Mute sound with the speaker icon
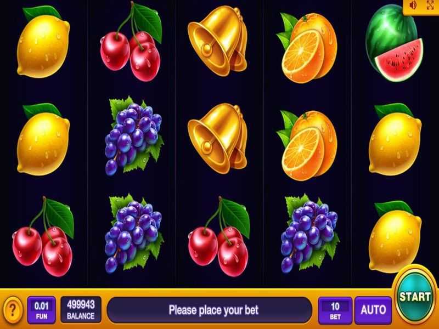 coord(413,5)
